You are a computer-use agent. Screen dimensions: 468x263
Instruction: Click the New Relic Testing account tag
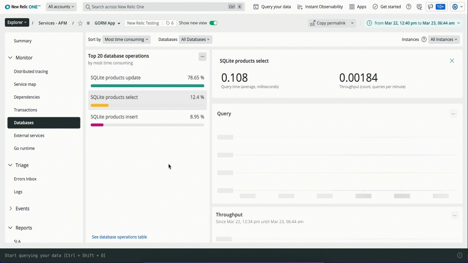click(143, 23)
